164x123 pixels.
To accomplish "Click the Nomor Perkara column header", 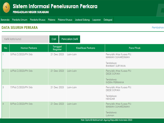I will coord(28,48).
